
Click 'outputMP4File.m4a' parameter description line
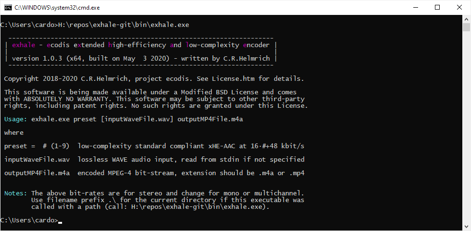click(154, 173)
